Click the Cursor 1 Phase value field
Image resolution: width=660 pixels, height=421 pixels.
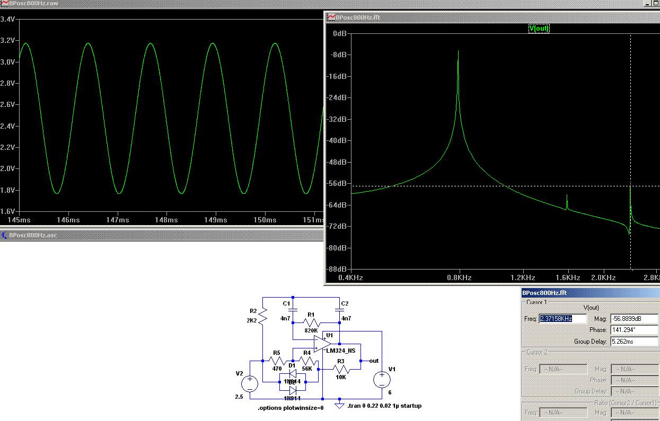point(634,330)
